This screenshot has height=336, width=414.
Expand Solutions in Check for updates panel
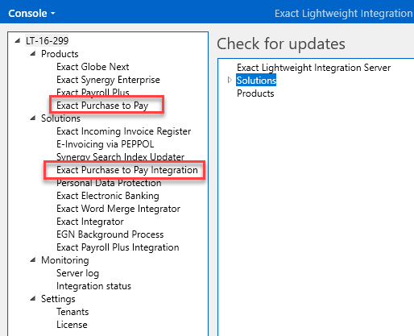pos(230,80)
